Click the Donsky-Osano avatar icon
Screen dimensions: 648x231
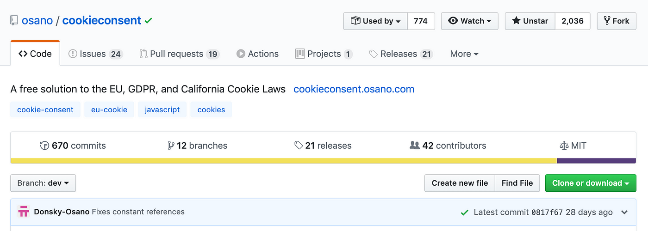tap(24, 212)
